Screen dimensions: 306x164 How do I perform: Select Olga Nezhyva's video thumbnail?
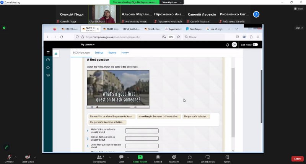(x=104, y=14)
